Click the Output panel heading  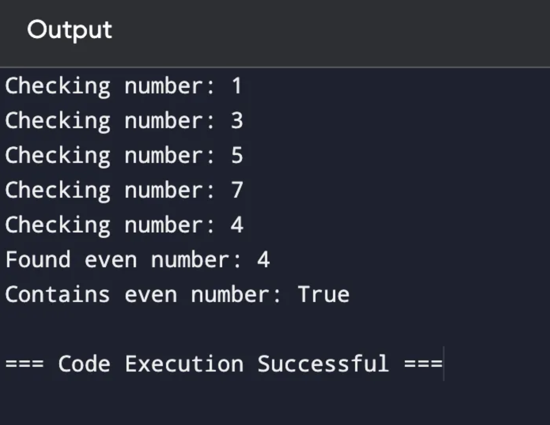69,30
